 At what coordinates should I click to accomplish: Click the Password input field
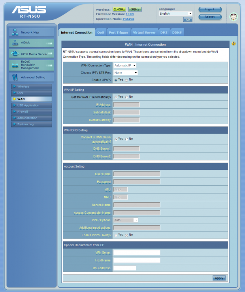point(137,182)
